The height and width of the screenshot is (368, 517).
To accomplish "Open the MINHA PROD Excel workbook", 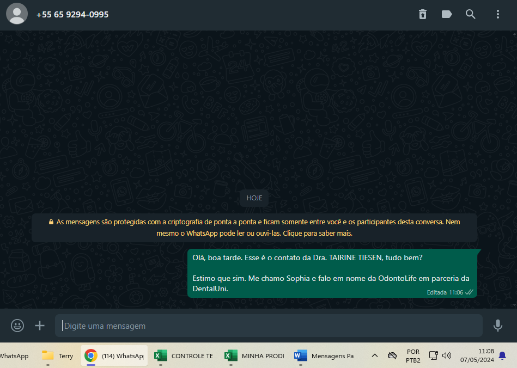I will (254, 356).
